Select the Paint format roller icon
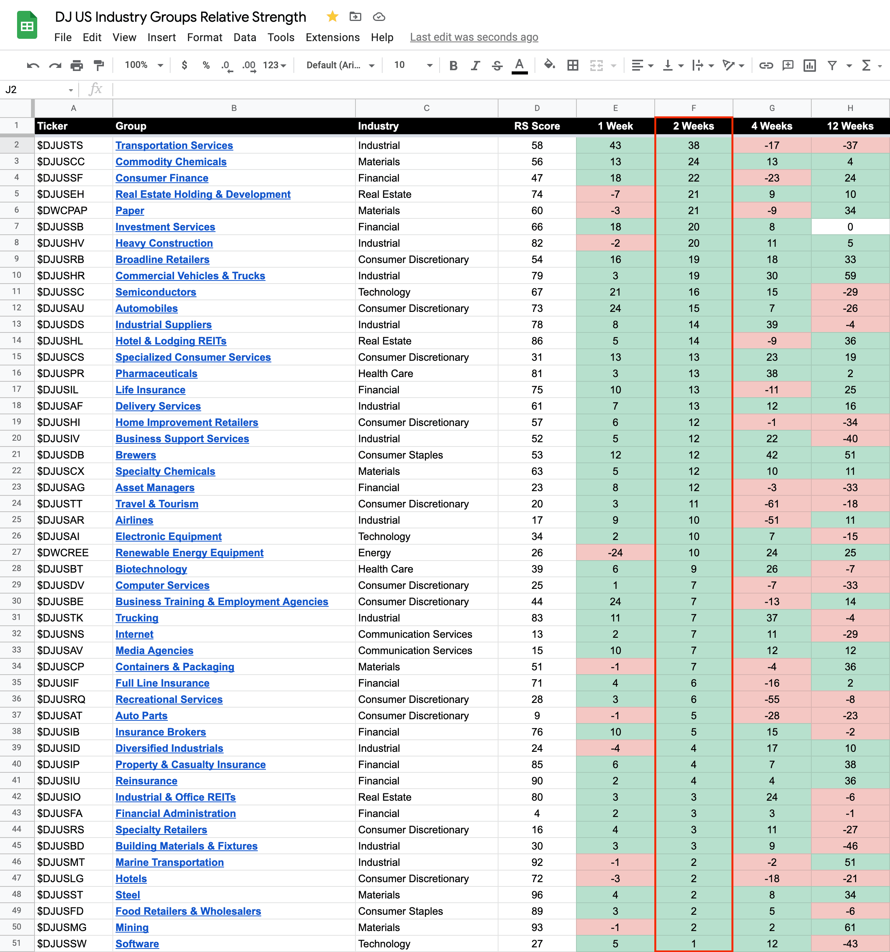Viewport: 890px width, 952px height. (98, 66)
